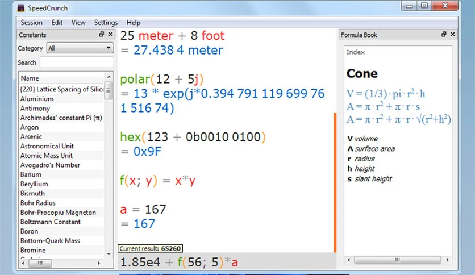Open the View menu
475x275 pixels.
tap(78, 23)
